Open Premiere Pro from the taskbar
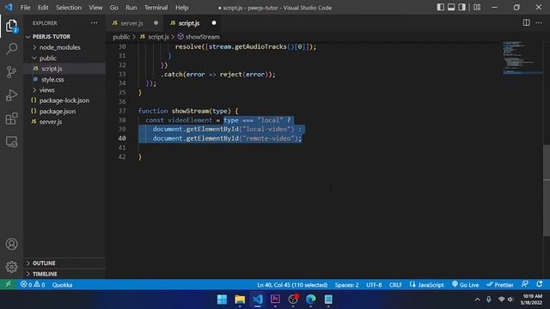The width and height of the screenshot is (550, 309). point(275,300)
